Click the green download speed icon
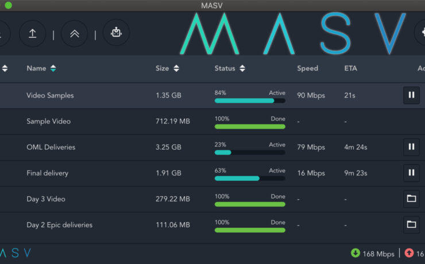425x264 pixels. (x=356, y=253)
